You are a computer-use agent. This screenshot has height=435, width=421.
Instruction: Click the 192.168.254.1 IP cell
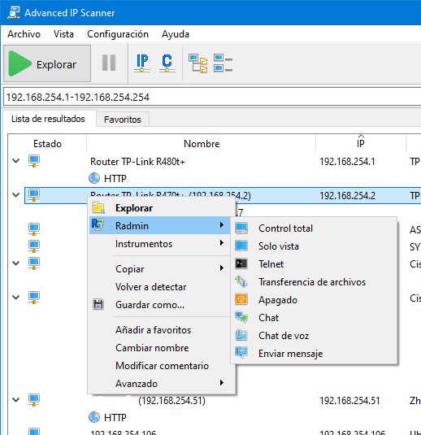pos(347,162)
